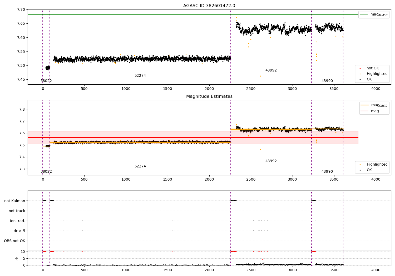This screenshot has width=395, height=276.
Task: Click obsid label 52274 in top plot
Action: [140, 76]
